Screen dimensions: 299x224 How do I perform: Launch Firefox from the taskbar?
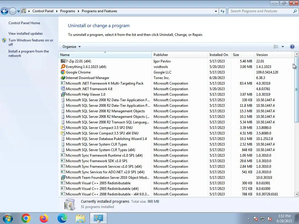click(44, 218)
